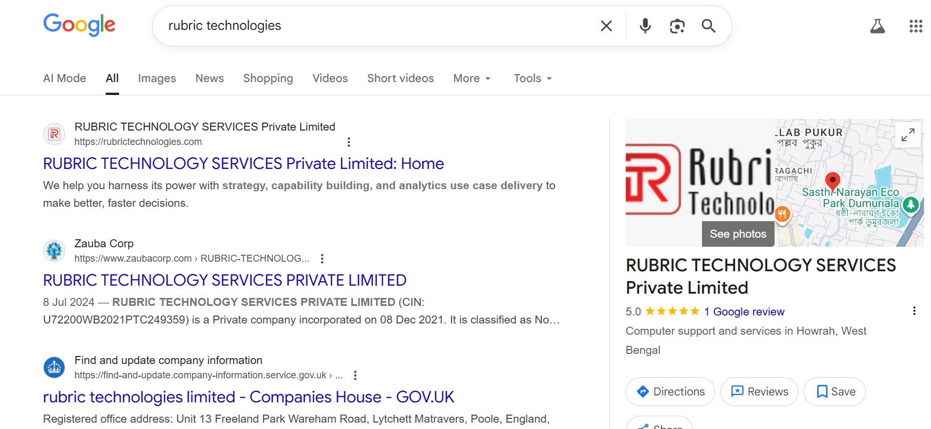This screenshot has width=931, height=429.
Task: Open Search Labs flask icon
Action: click(878, 26)
